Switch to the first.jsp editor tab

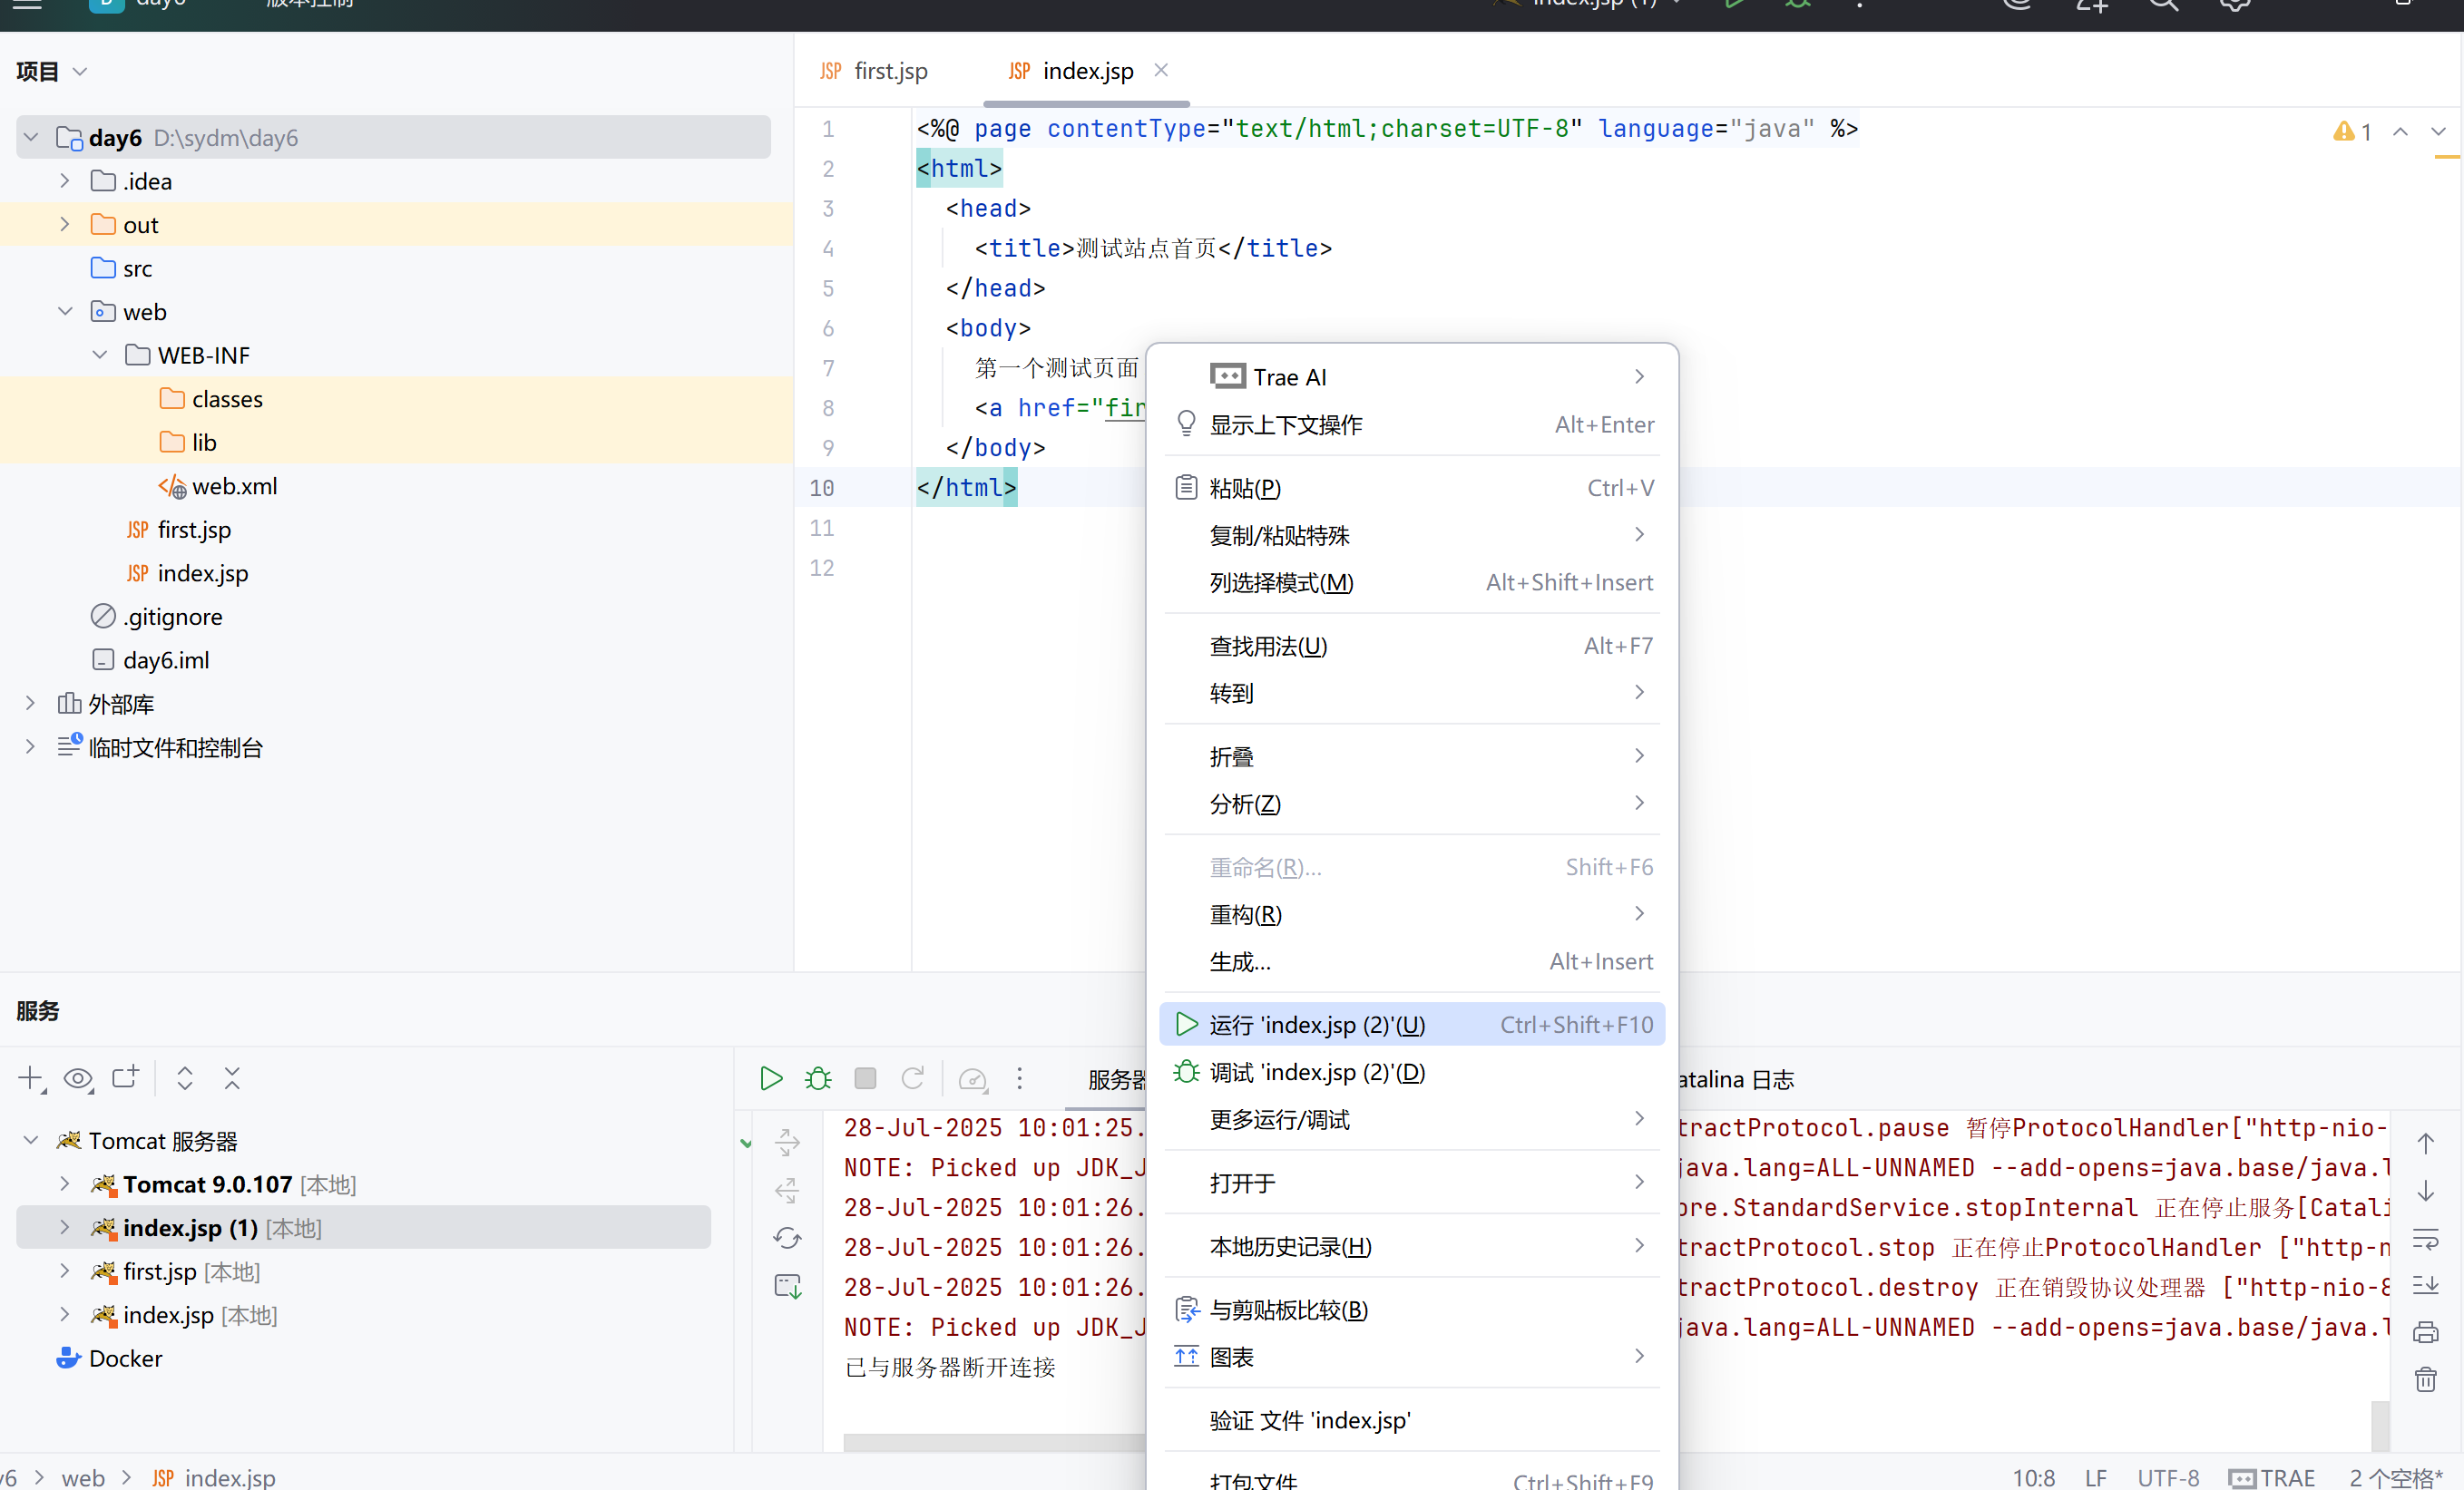[x=888, y=71]
